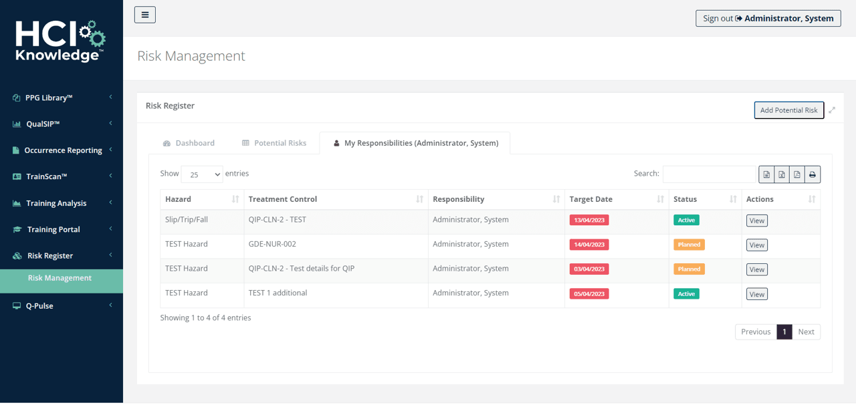This screenshot has width=856, height=405.
Task: Export the table as PDF
Action: [x=797, y=174]
